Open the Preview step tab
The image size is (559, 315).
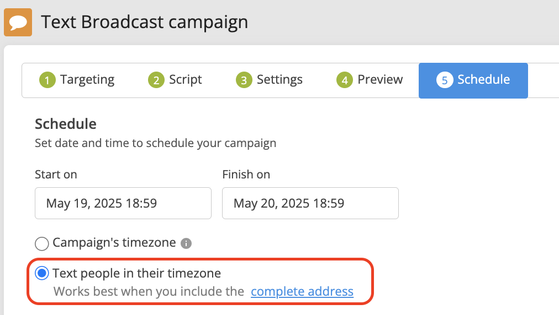[x=370, y=80]
